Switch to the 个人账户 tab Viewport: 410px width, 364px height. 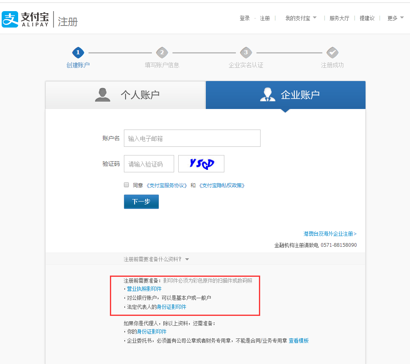click(x=126, y=95)
